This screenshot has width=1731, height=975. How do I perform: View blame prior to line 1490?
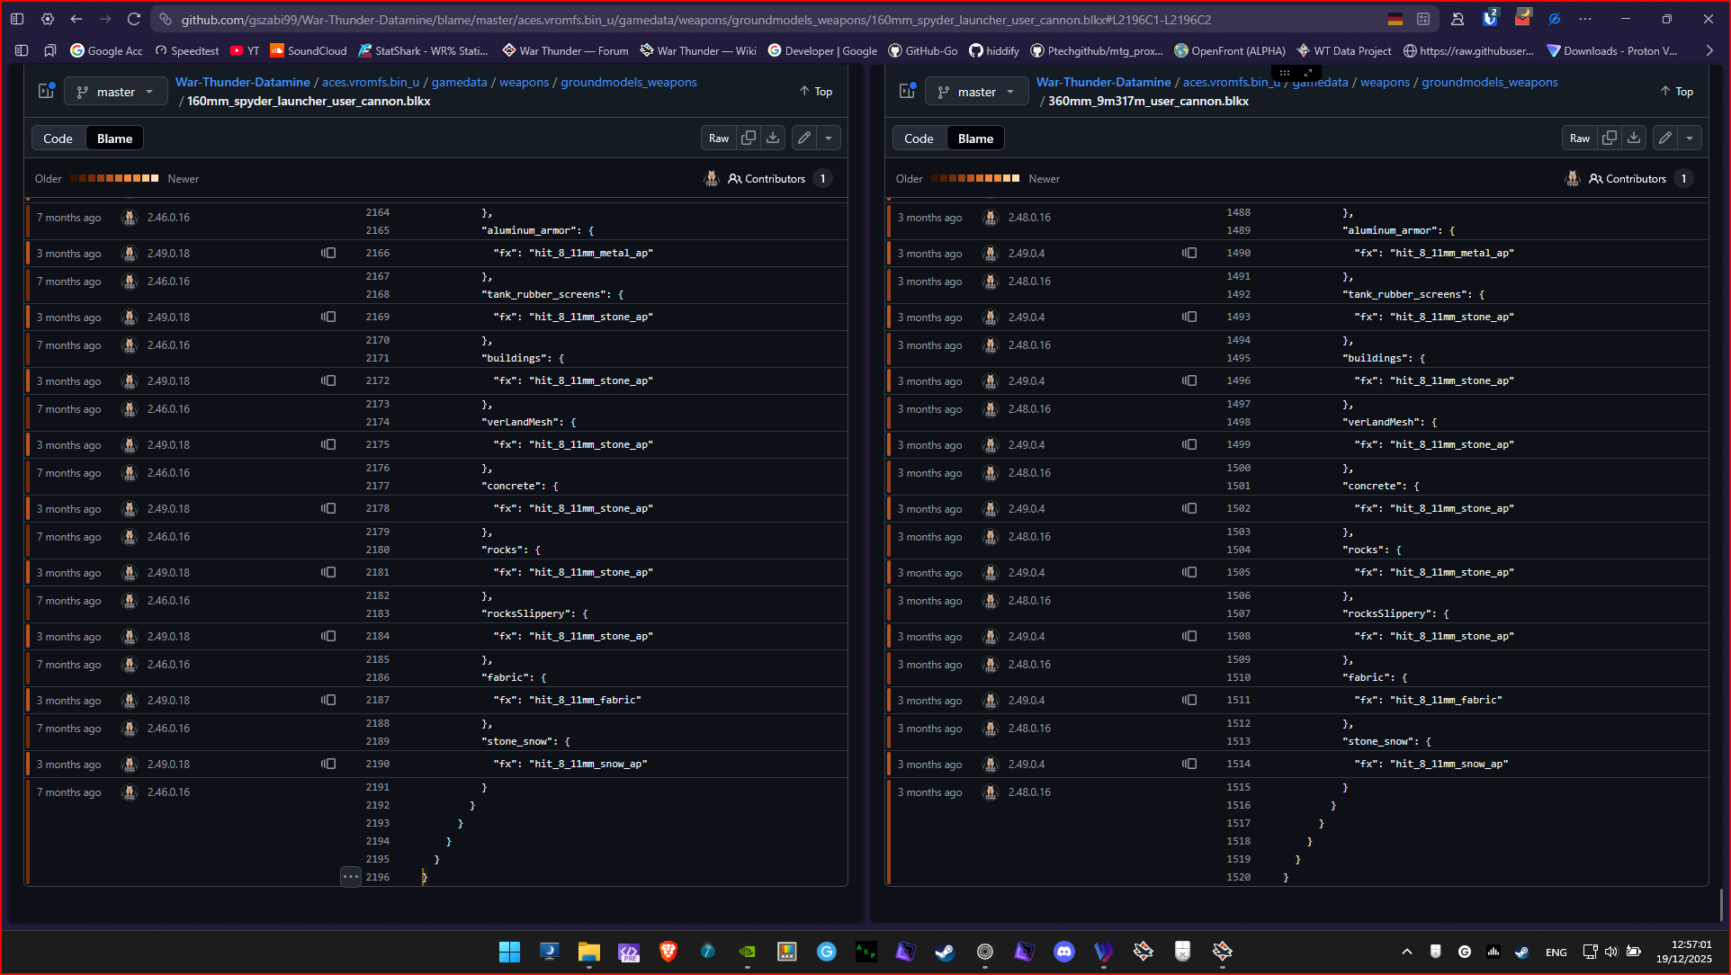[x=1189, y=253]
